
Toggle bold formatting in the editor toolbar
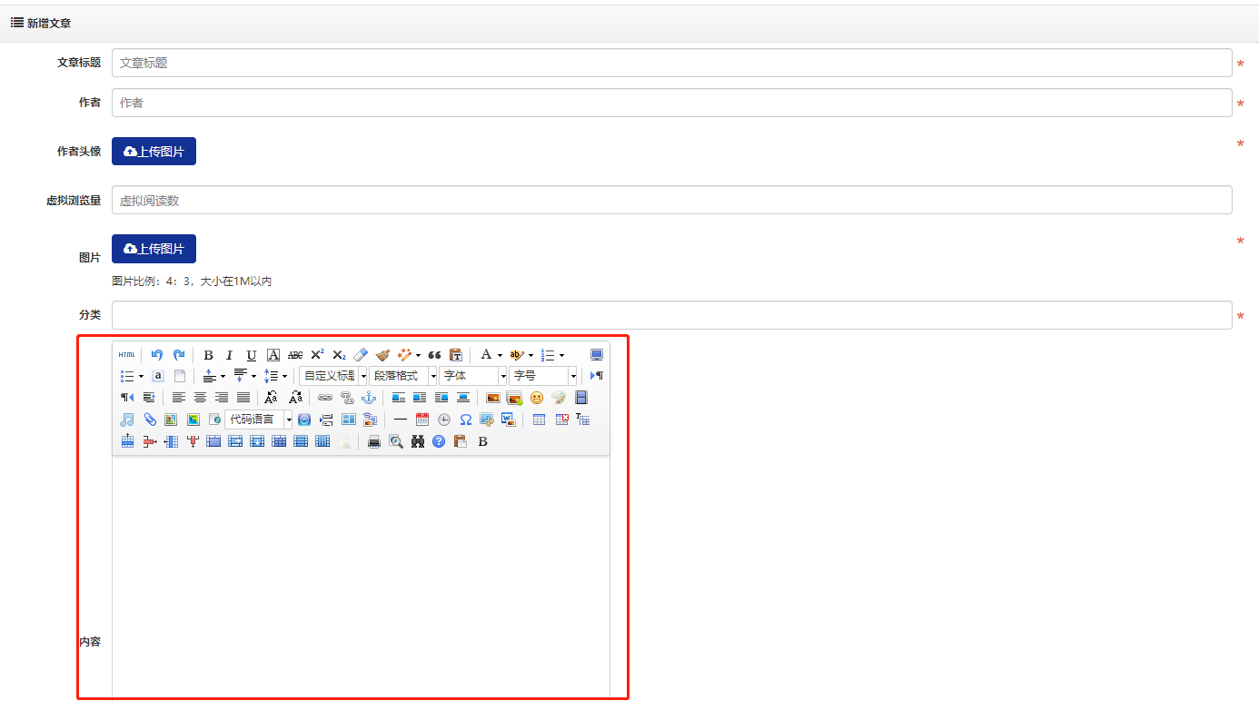208,354
